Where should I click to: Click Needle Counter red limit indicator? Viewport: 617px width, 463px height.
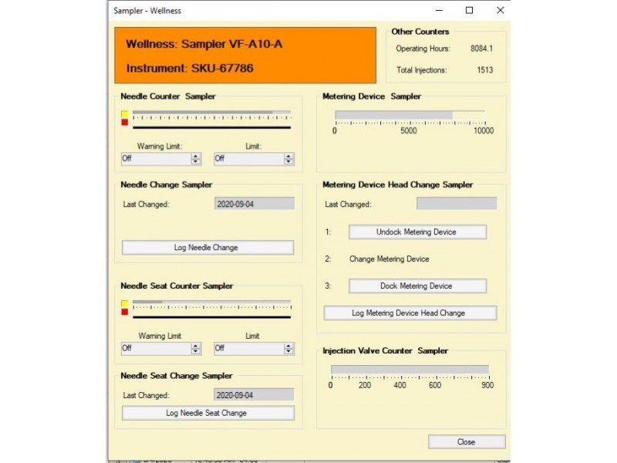125,123
